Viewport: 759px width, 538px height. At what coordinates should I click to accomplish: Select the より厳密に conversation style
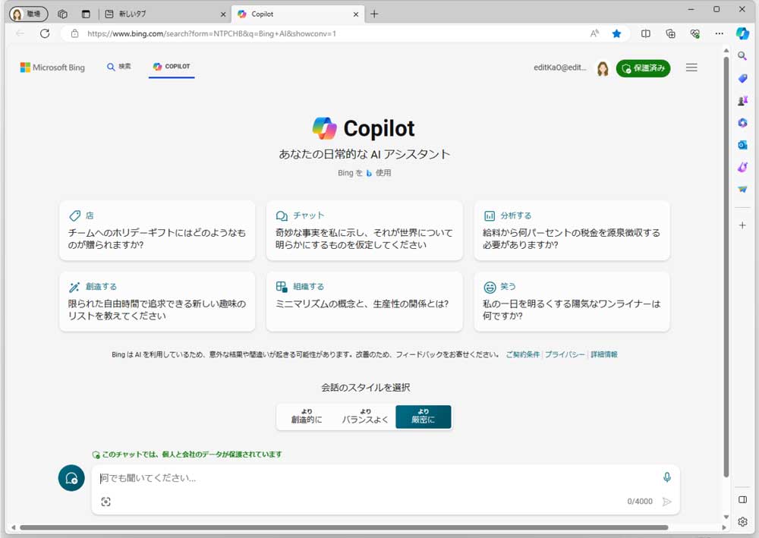(424, 417)
